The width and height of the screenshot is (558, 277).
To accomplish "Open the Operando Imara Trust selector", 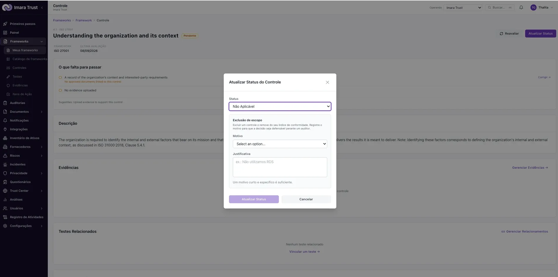I will 463,8.
